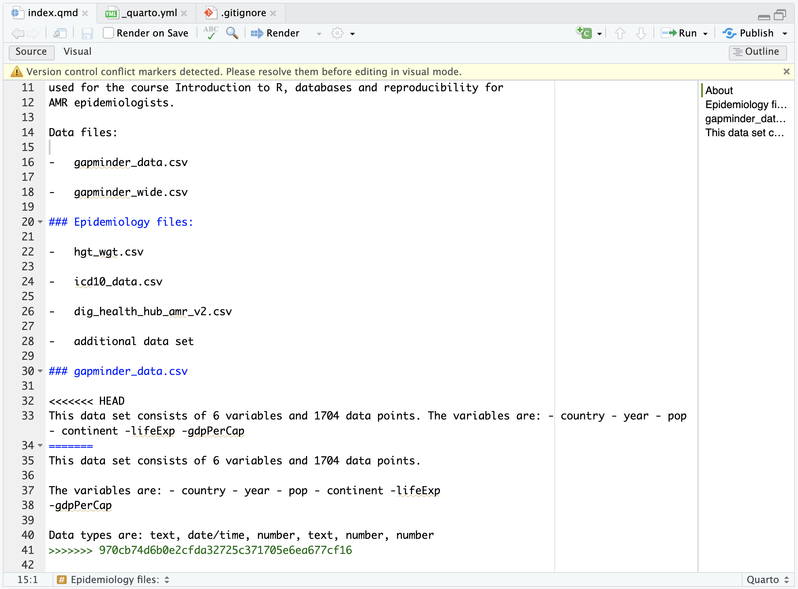Collapse the fold at line 30
Screen dimensions: 798x589
40,371
